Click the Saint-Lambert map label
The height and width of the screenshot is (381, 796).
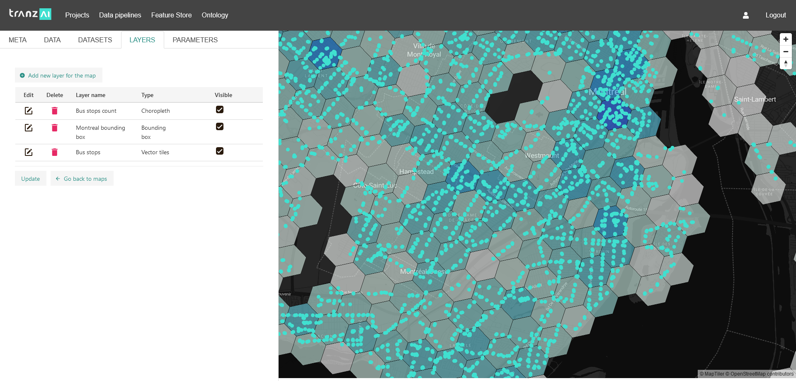[x=755, y=99]
